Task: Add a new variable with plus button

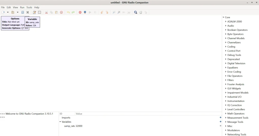Action: (220, 122)
